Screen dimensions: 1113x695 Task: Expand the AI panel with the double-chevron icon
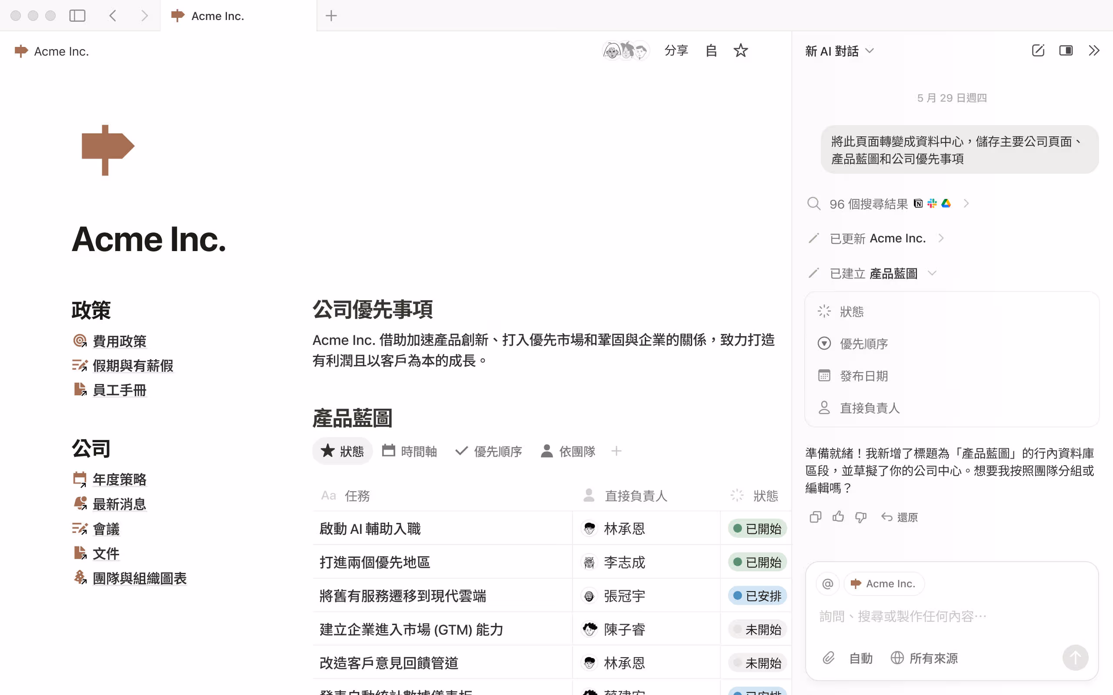tap(1095, 50)
